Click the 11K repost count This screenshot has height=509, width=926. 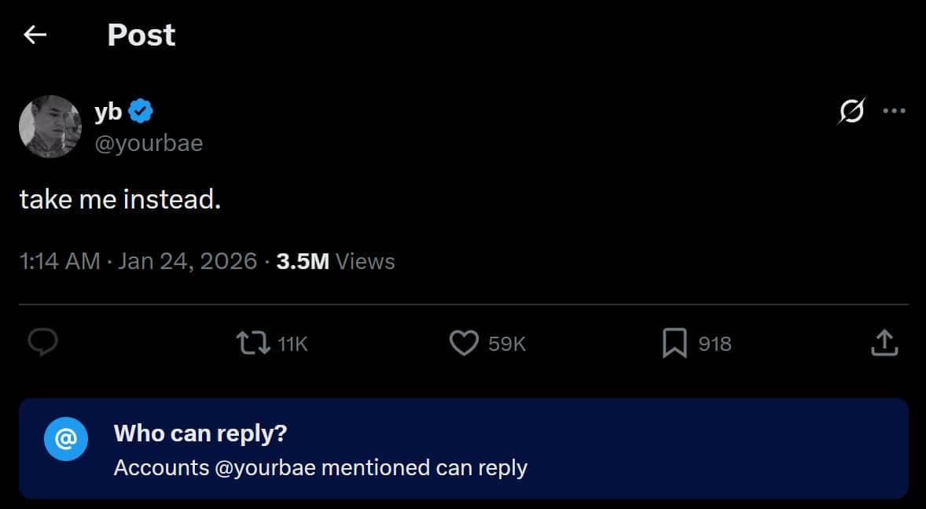point(293,344)
